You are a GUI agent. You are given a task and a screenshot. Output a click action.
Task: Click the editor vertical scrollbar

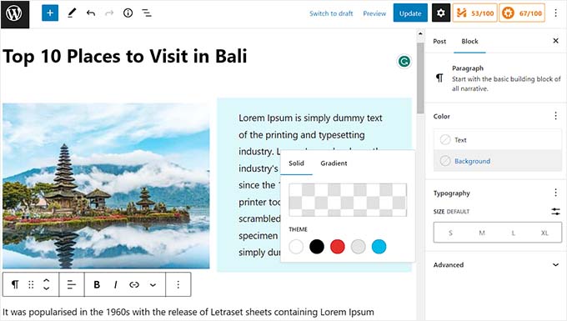[x=420, y=78]
